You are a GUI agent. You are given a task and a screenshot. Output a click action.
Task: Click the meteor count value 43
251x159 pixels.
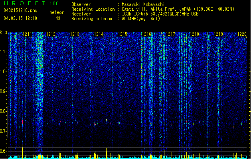coord(58,18)
